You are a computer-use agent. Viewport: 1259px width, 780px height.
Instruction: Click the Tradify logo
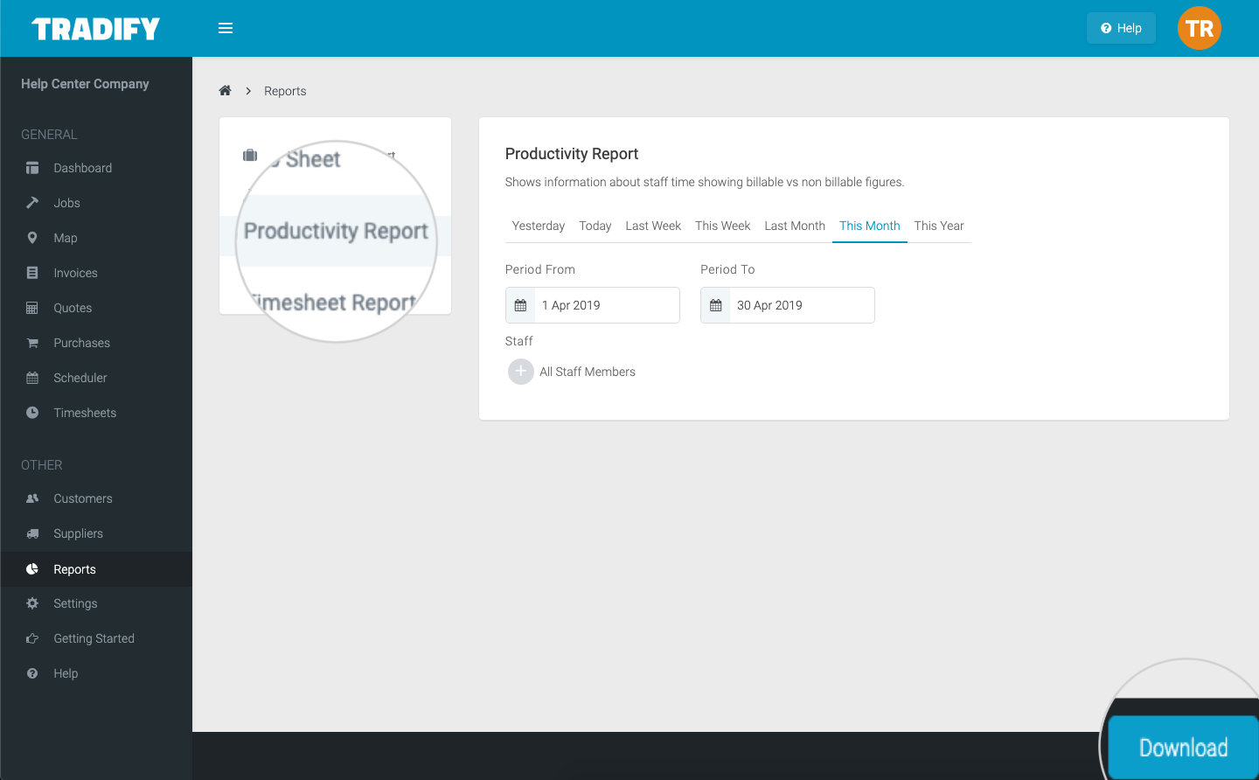click(x=95, y=29)
